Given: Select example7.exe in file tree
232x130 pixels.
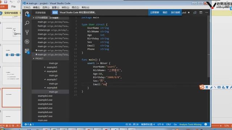Looking at the screenshot, I should pos(50,116).
